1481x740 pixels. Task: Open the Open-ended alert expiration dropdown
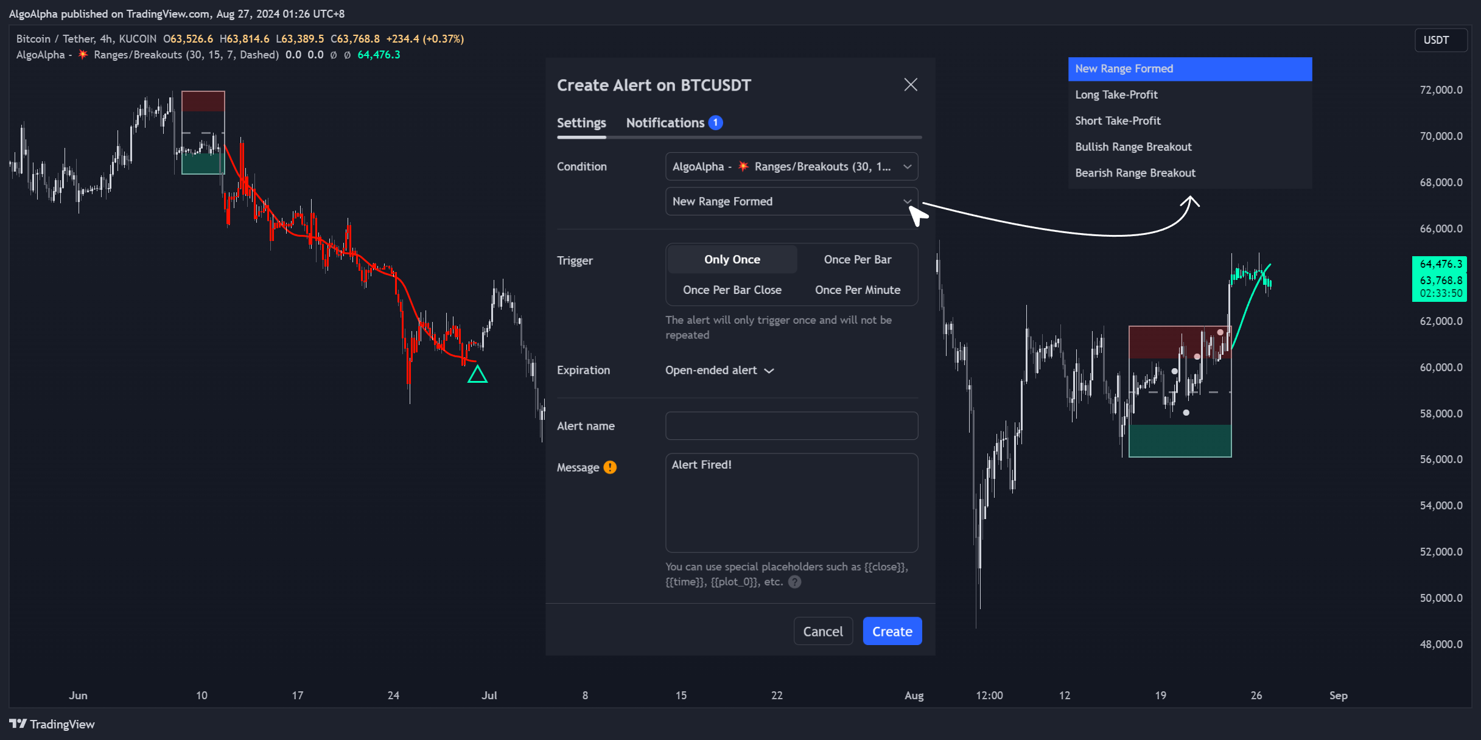[x=719, y=371]
